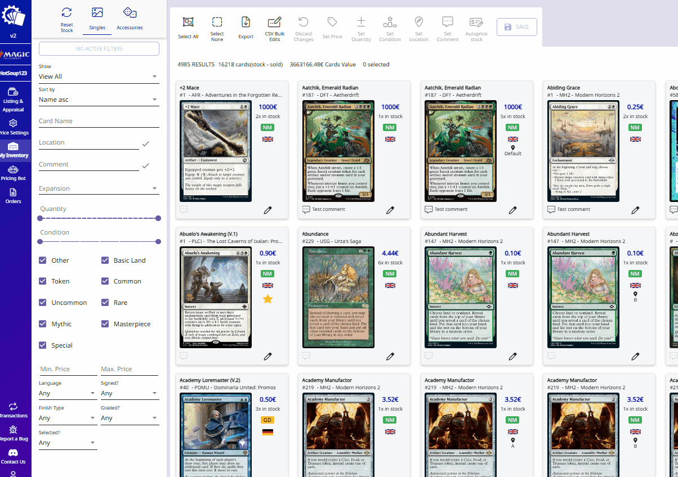Screen dimensions: 678x477
Task: Click the right handle of the Quantity slider
Action: (158, 218)
